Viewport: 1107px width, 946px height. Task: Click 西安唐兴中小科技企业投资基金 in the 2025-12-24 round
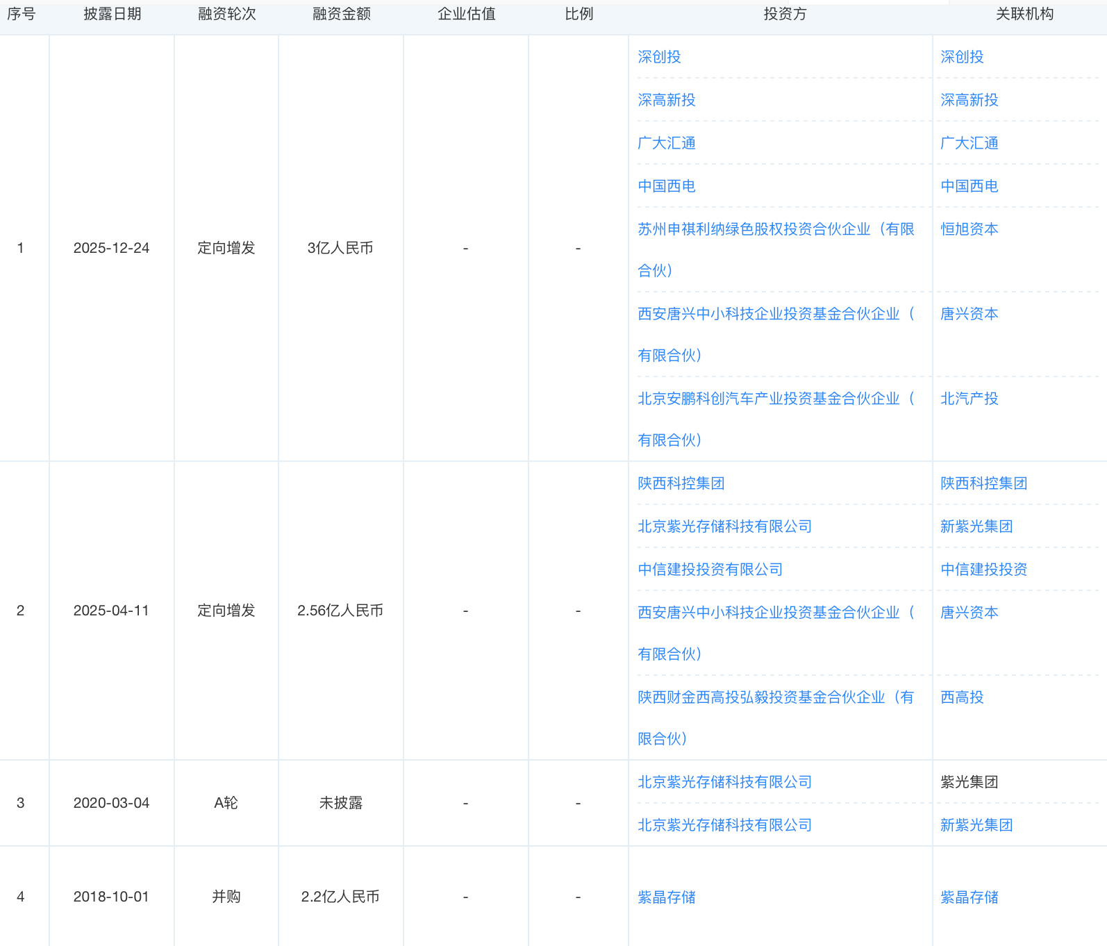click(776, 334)
